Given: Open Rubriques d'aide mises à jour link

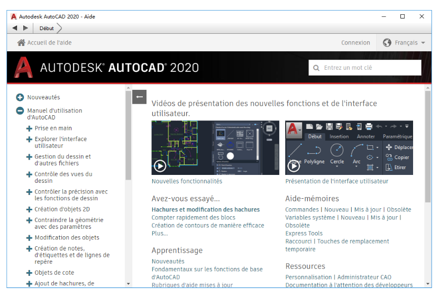Looking at the screenshot, I should click(x=192, y=285).
